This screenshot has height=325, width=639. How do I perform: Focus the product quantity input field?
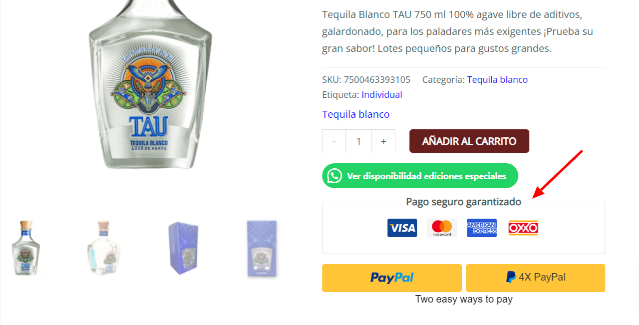click(358, 141)
